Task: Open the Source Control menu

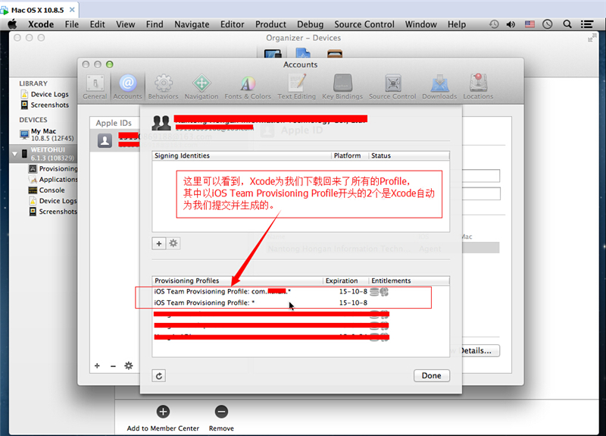Action: (x=364, y=24)
